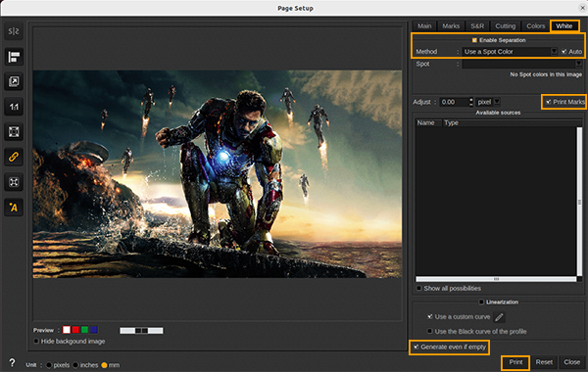Switch to the S&R tab
The image size is (588, 372).
477,25
